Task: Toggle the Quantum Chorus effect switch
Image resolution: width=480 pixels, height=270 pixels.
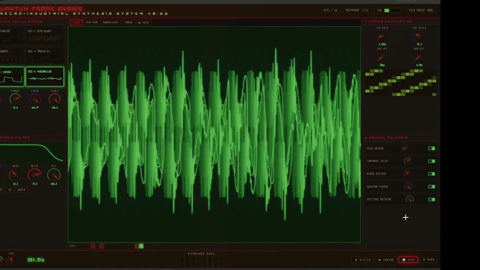Action: (x=432, y=187)
